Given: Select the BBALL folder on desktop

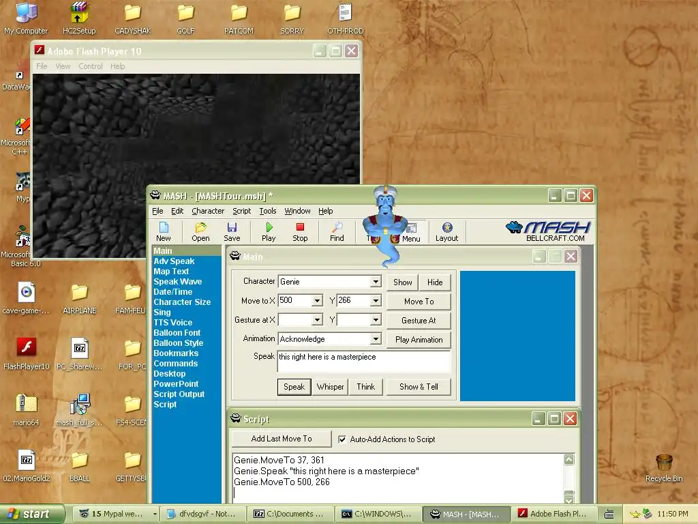Looking at the screenshot, I should 79,465.
